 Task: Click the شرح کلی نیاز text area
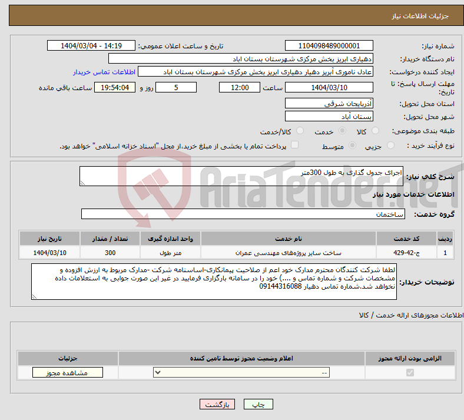click(241, 176)
